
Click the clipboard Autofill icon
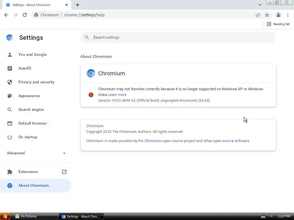coord(10,68)
